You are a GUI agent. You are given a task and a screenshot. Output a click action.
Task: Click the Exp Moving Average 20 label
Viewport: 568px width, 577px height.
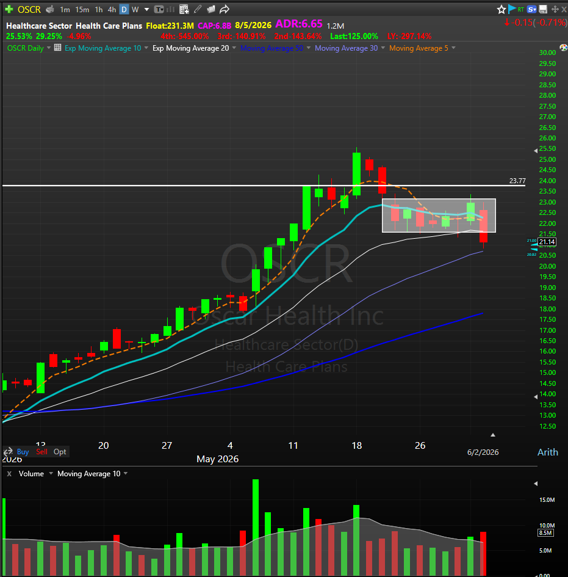point(190,48)
